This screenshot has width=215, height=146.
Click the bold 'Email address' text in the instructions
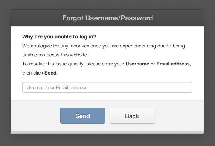pyautogui.click(x=173, y=64)
